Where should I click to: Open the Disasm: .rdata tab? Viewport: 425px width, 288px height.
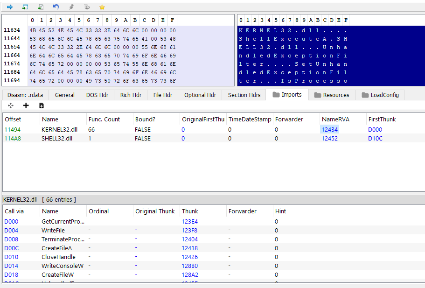pyautogui.click(x=25, y=95)
